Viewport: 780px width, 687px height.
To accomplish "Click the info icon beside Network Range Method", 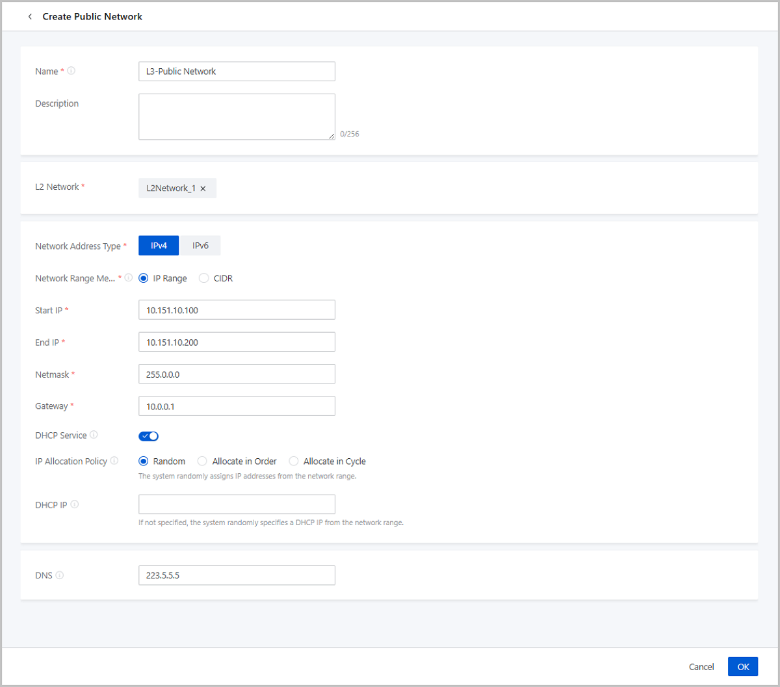I will pos(129,278).
